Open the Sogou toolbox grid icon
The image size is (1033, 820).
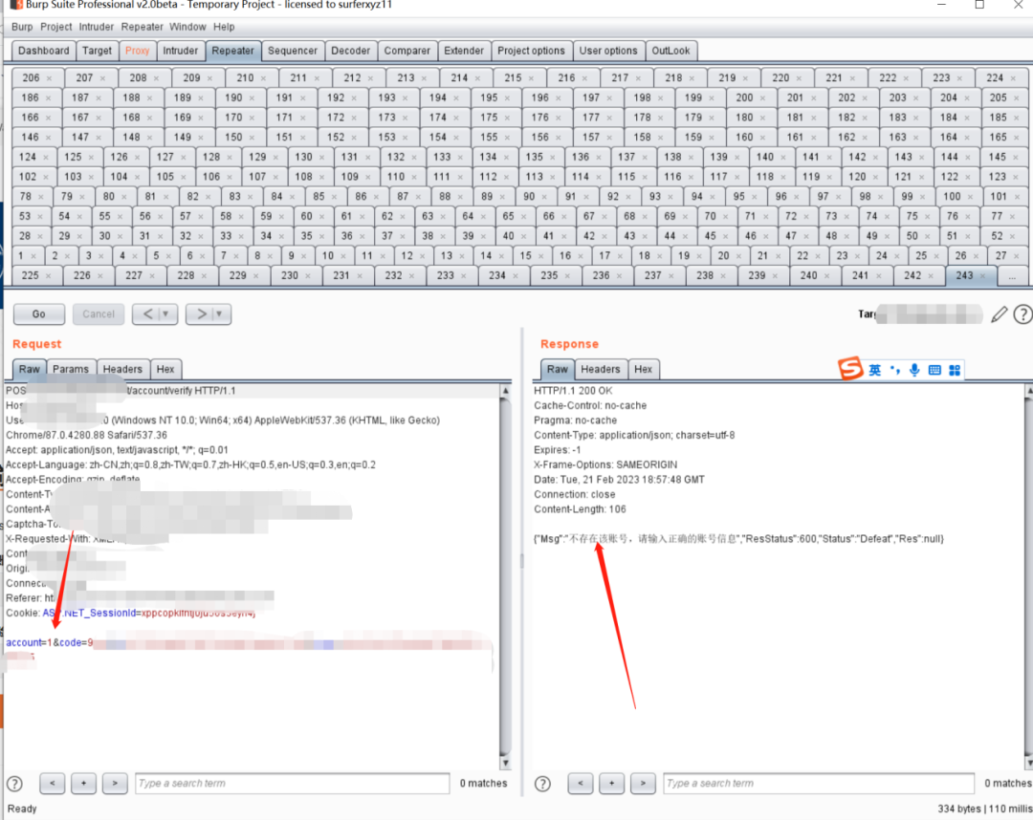[955, 370]
